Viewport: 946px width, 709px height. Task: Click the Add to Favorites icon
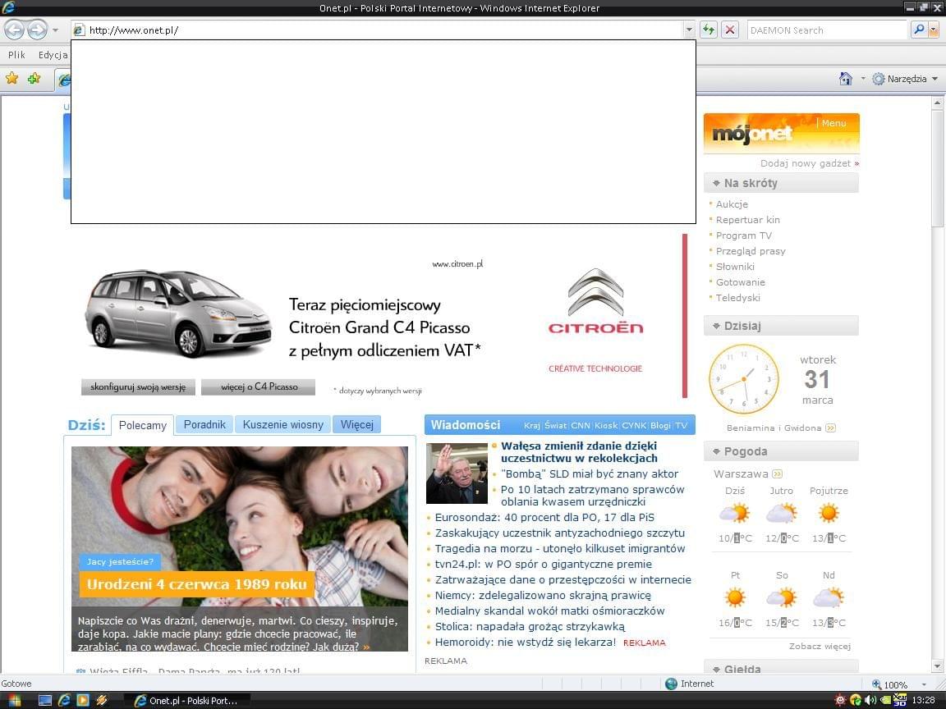pyautogui.click(x=34, y=79)
